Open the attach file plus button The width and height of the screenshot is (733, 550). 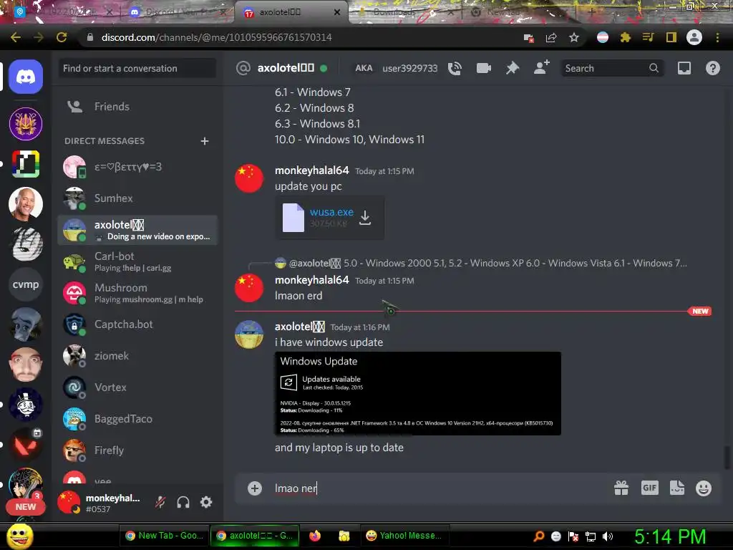click(x=255, y=488)
